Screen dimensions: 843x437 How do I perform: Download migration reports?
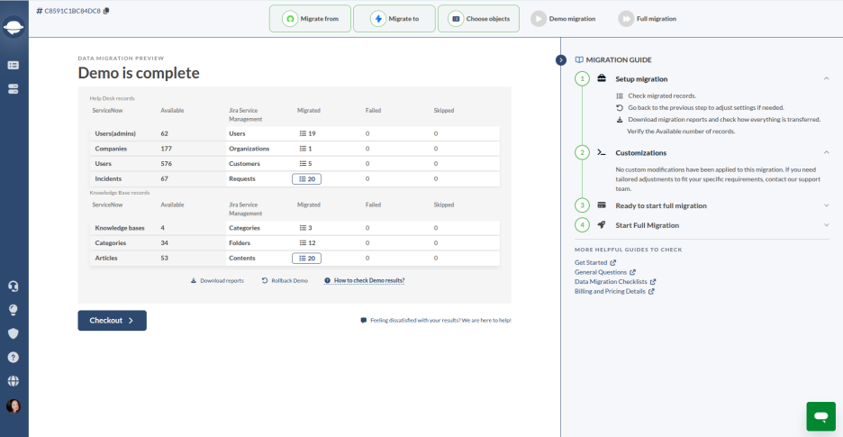pyautogui.click(x=217, y=281)
